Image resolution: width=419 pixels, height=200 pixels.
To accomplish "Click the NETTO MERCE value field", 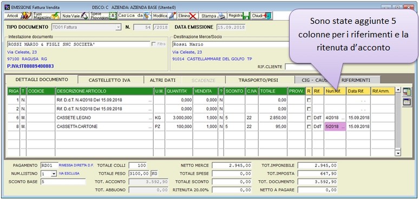I will (x=231, y=165).
